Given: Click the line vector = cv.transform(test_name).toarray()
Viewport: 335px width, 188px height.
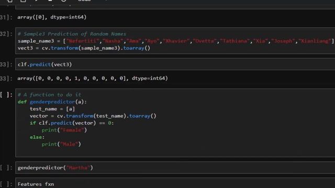Looking at the screenshot, I should click(x=93, y=116).
